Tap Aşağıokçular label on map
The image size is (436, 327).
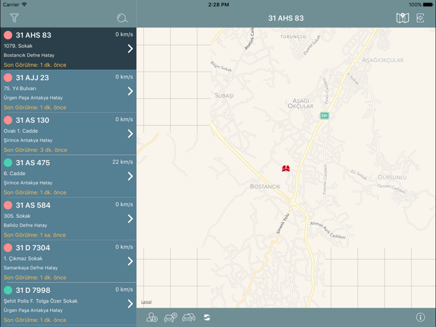[x=383, y=60]
